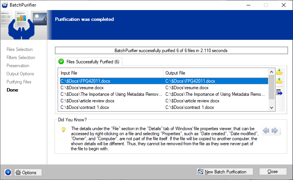Select the Done step in sidebar
Viewport: 293px width, 180px height.
pyautogui.click(x=12, y=90)
